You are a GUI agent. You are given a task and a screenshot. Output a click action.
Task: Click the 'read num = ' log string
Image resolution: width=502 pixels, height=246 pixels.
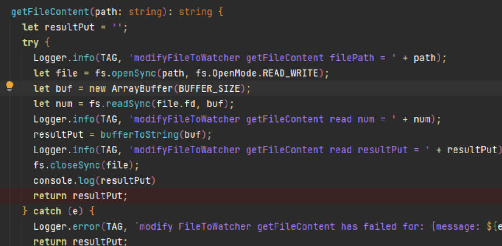click(363, 120)
